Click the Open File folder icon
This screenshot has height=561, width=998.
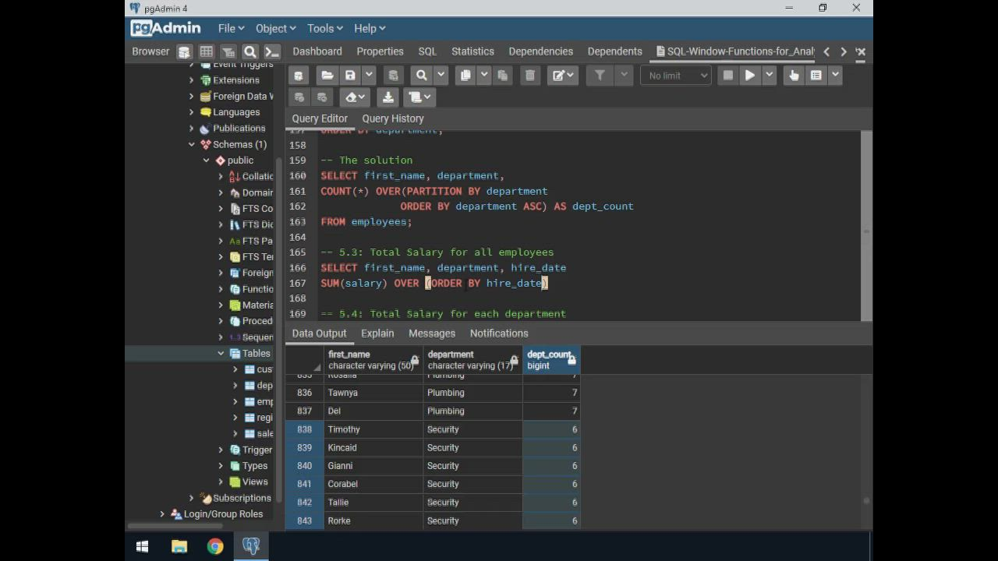coord(327,76)
